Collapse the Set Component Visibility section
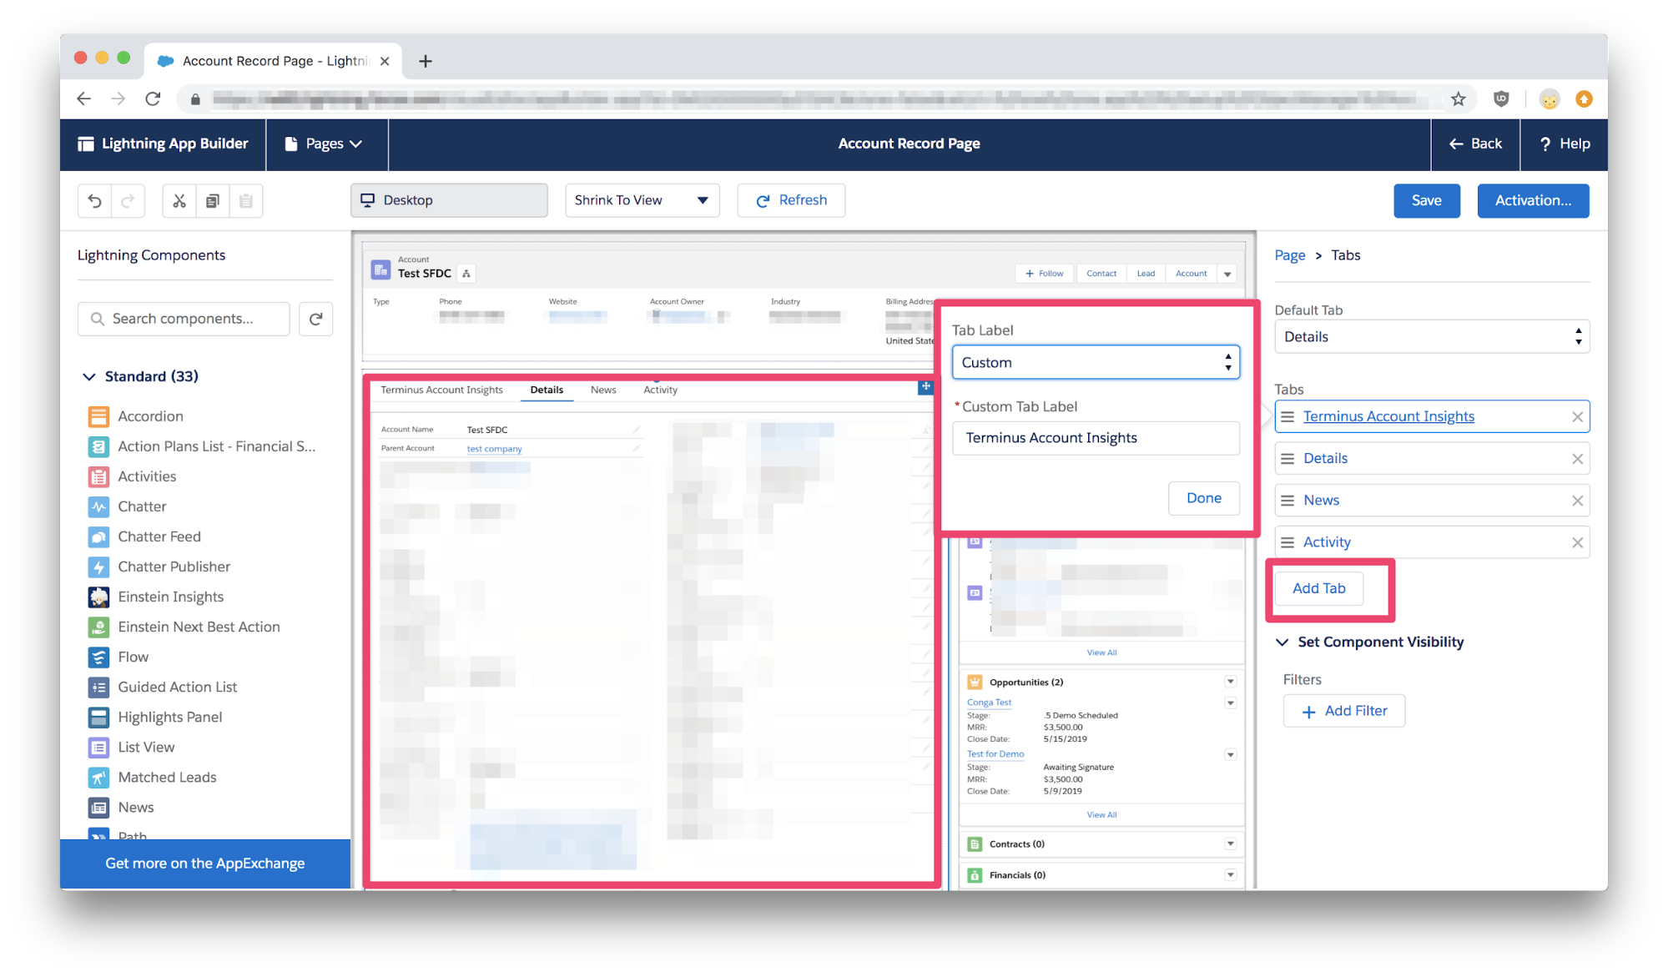This screenshot has width=1668, height=977. click(1282, 642)
